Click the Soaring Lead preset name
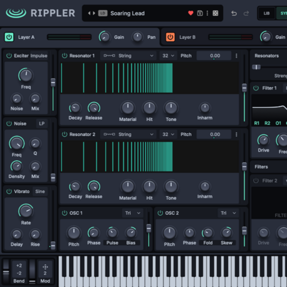The height and width of the screenshot is (287, 287). [127, 13]
